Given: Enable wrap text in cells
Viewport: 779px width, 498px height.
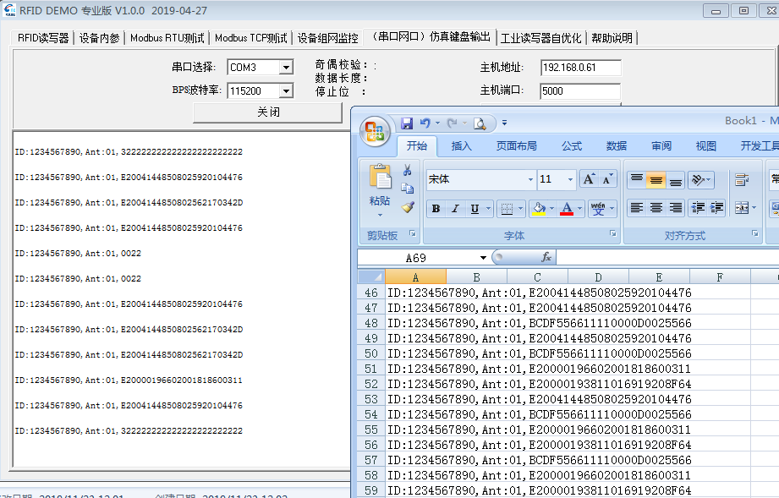Looking at the screenshot, I should click(742, 179).
